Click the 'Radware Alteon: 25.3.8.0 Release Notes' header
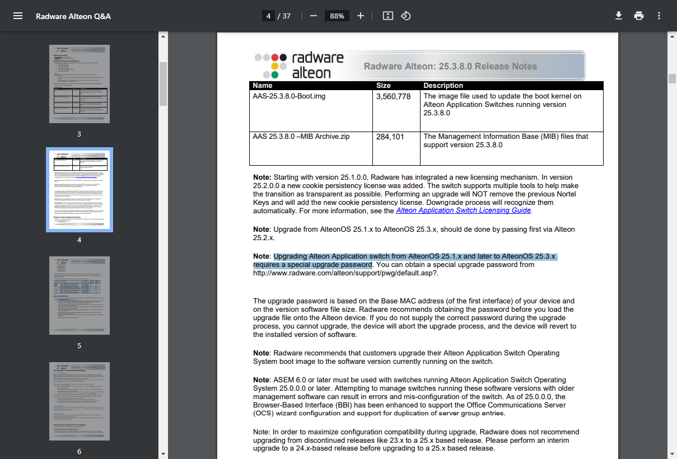Image resolution: width=677 pixels, height=459 pixels. [450, 66]
